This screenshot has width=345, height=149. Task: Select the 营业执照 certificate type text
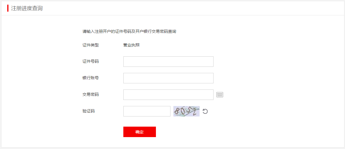click(131, 45)
